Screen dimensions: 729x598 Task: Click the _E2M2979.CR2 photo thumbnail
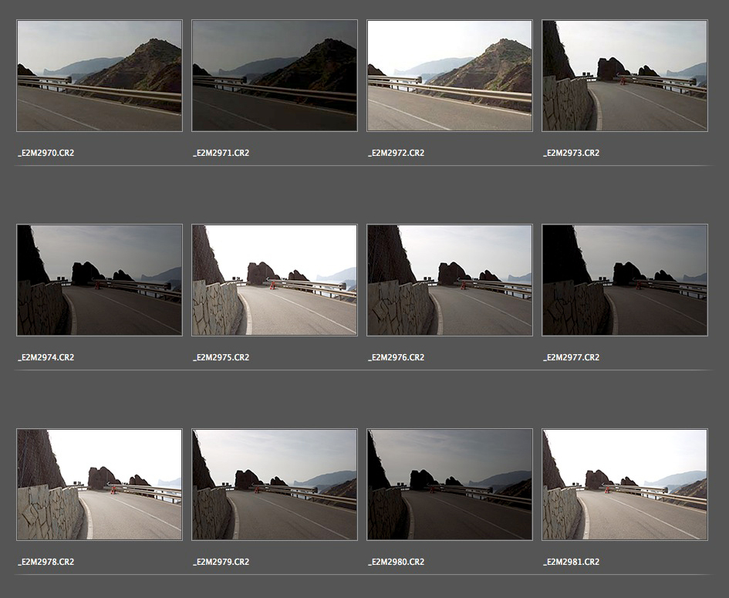(x=274, y=485)
